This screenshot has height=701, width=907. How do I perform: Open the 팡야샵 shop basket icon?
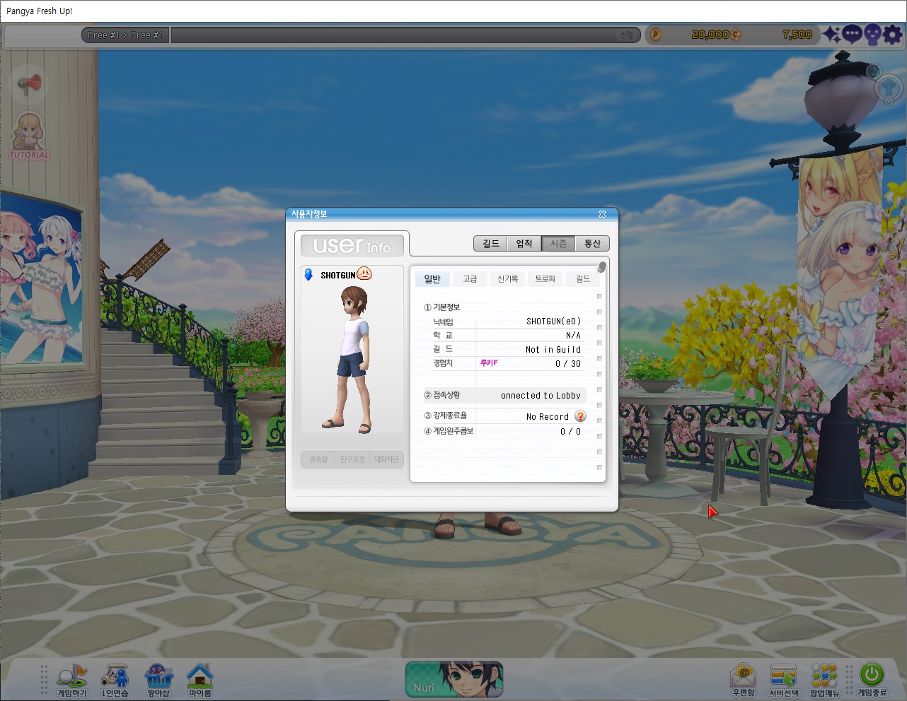click(158, 678)
